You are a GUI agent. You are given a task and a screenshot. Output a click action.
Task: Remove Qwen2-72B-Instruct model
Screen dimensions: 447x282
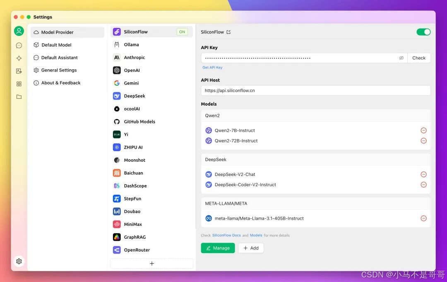tap(424, 141)
